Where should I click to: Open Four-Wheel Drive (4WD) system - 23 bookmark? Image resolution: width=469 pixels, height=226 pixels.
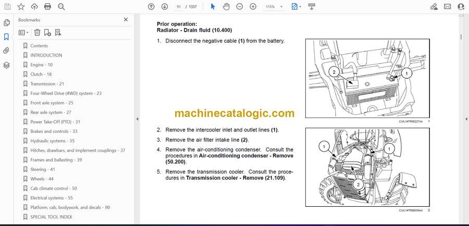click(66, 94)
